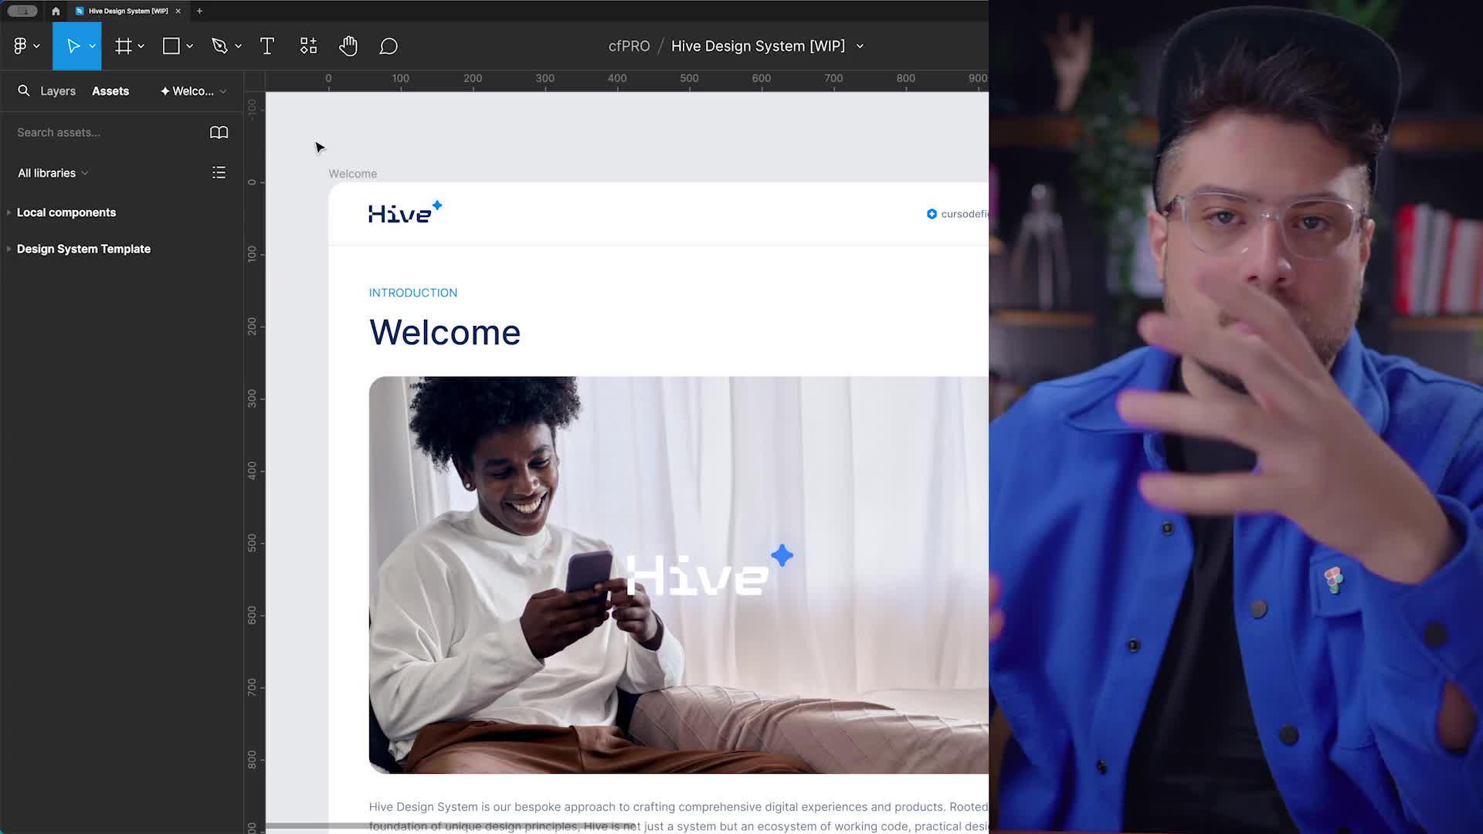Viewport: 1483px width, 834px height.
Task: Select the Hand tool
Action: pyautogui.click(x=348, y=46)
